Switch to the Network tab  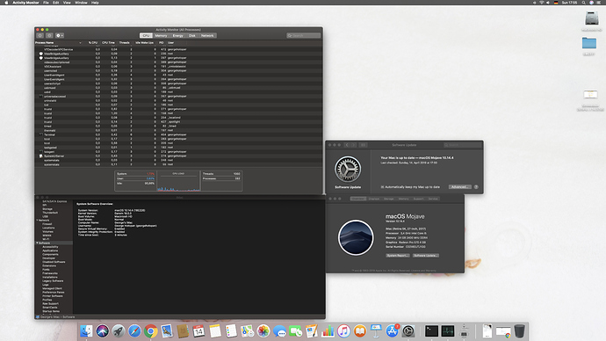click(207, 35)
